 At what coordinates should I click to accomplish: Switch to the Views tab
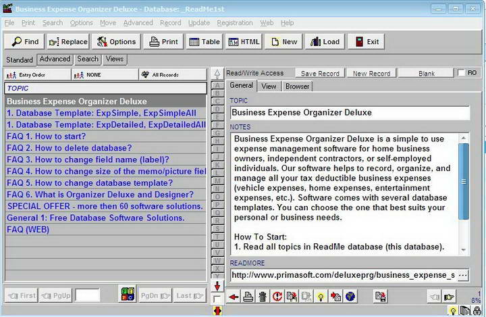[114, 59]
